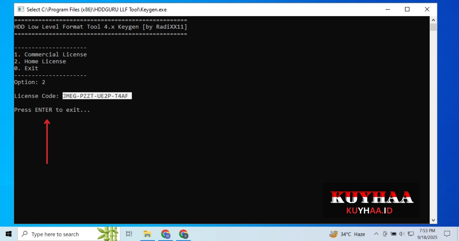The width and height of the screenshot is (459, 241).
Task: Maximize the Keygen.exe console window
Action: tap(407, 9)
